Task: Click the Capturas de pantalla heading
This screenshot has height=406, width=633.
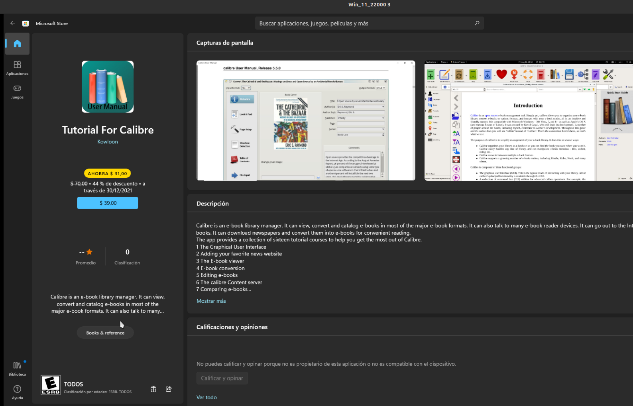Action: point(225,43)
